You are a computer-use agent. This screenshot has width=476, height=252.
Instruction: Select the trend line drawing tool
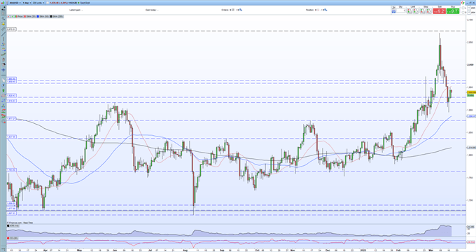pos(3,34)
